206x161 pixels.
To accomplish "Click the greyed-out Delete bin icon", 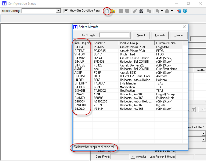I will (127, 11).
